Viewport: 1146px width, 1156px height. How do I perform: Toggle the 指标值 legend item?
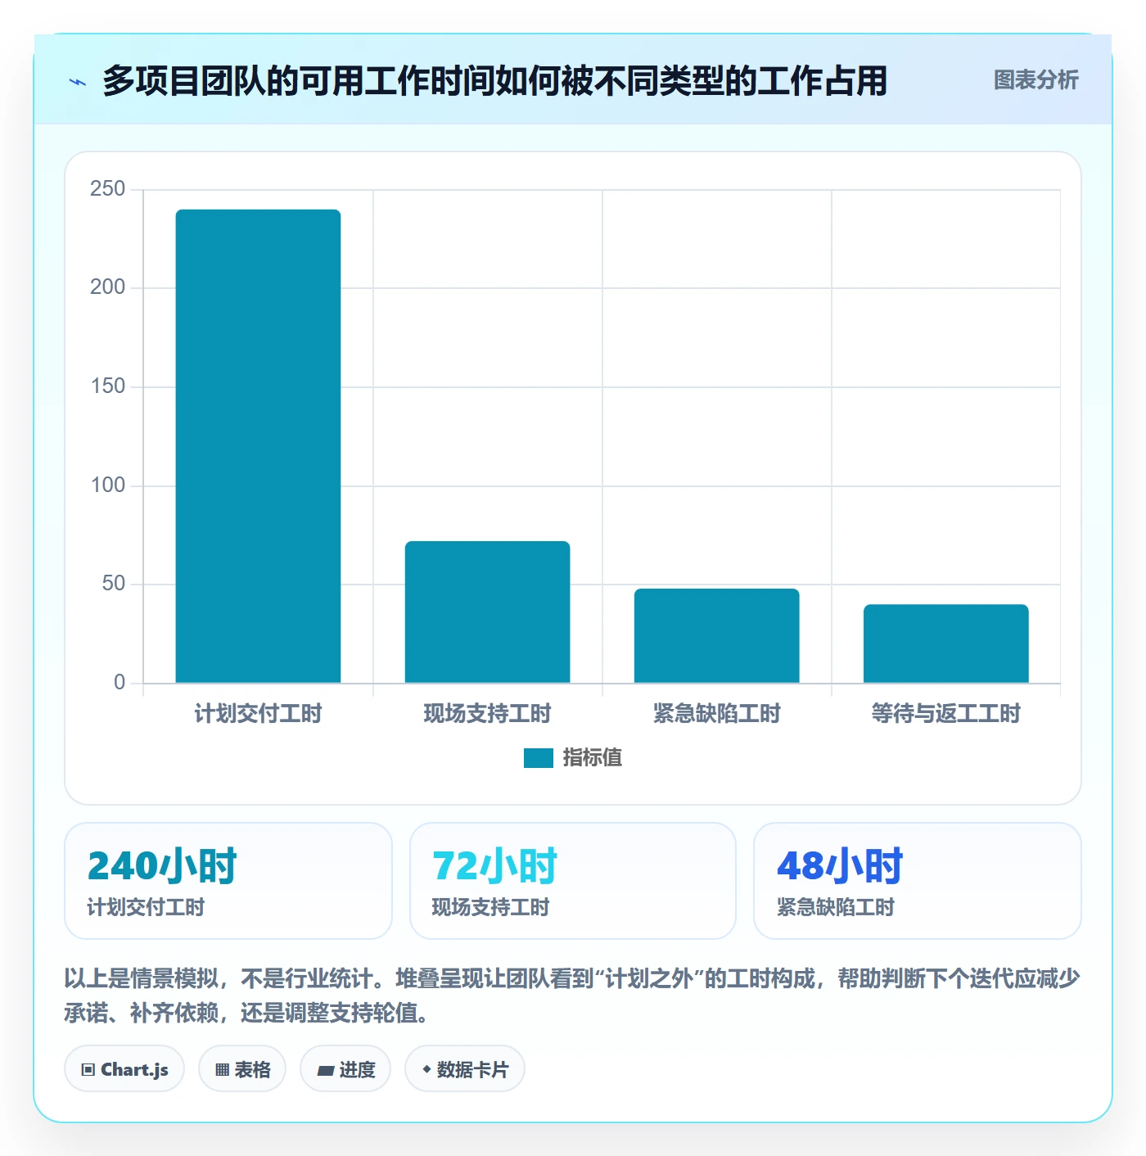tap(573, 758)
